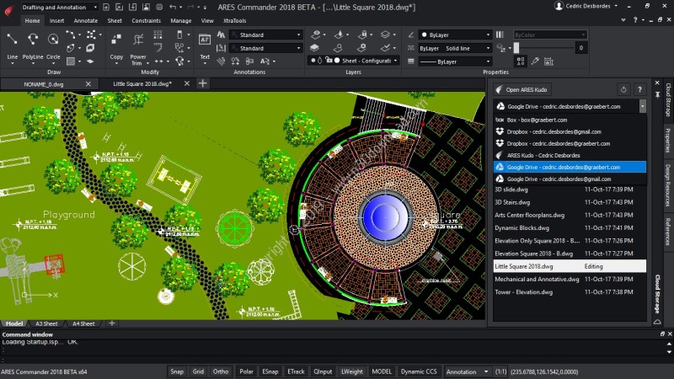Click the ARES Commander application logo

[x=8, y=9]
